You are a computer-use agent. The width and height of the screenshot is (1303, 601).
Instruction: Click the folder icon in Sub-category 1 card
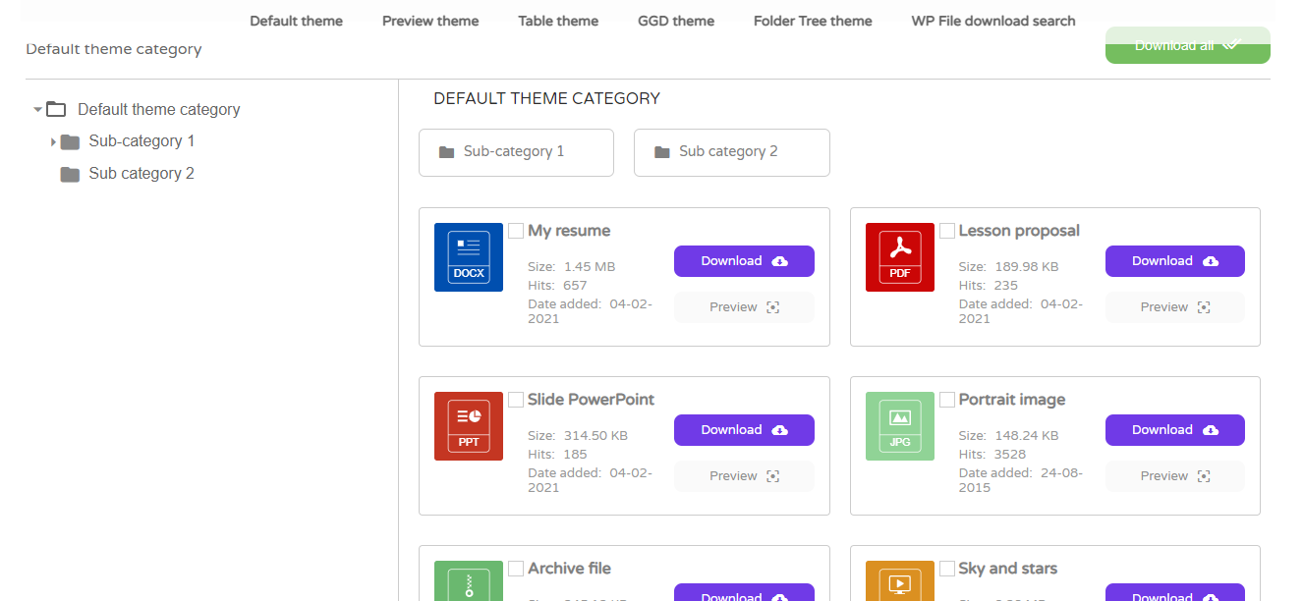point(447,152)
